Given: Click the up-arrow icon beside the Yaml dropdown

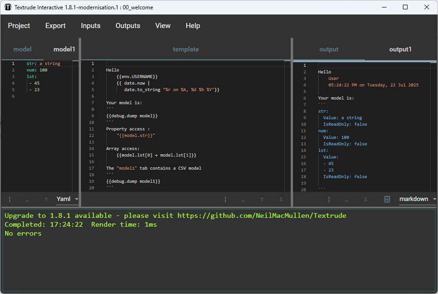Looking at the screenshot, I should (x=46, y=199).
